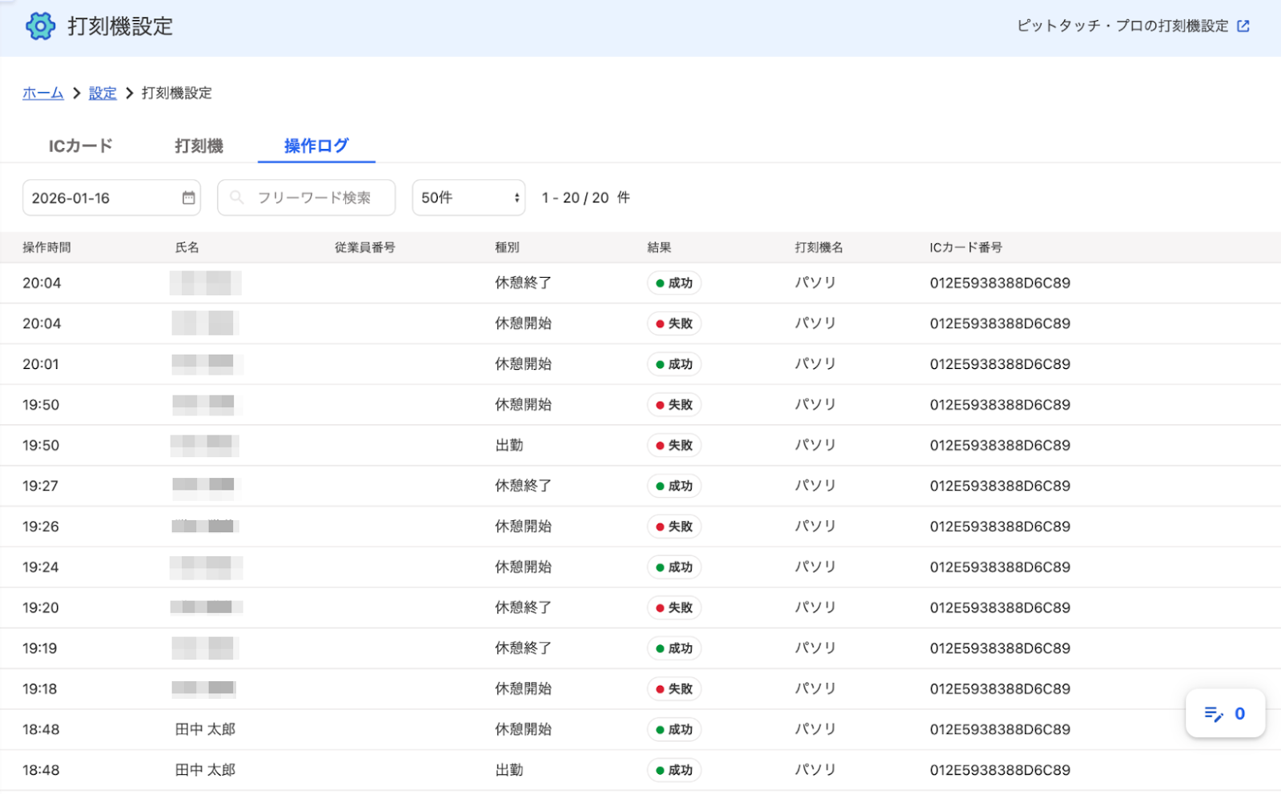Click the 20:01 time cell
This screenshot has width=1281, height=794.
(41, 364)
